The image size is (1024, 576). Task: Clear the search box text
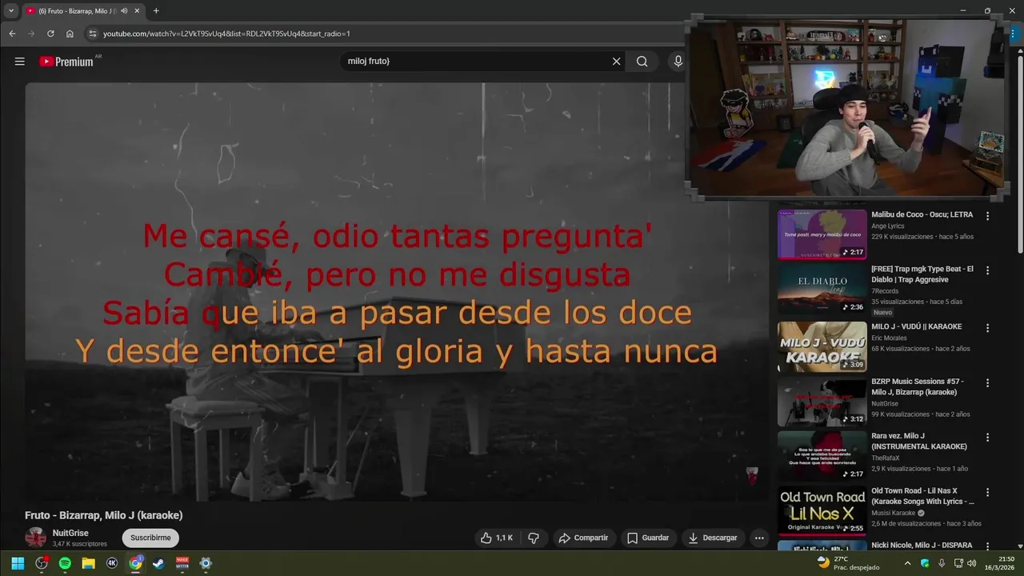pyautogui.click(x=616, y=62)
